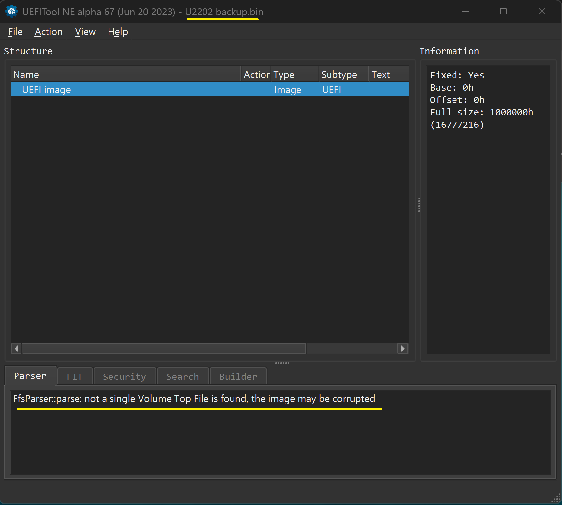Open the Help menu

pos(118,32)
